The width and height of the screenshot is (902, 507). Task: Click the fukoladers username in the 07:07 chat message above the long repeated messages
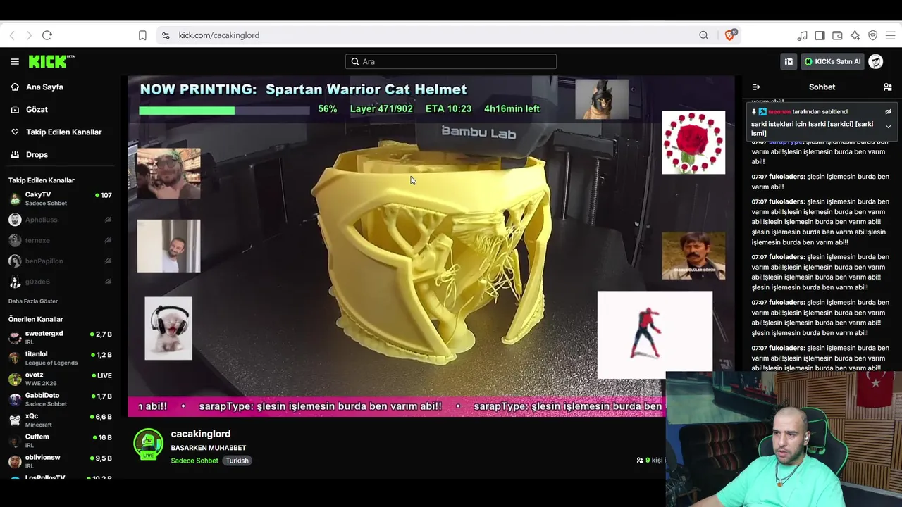(786, 177)
